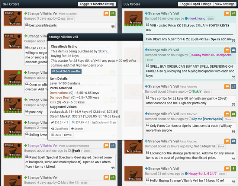This screenshot has width=238, height=186.
Task: Open the #4913 item priced 50 keys
Action: (x=13, y=105)
